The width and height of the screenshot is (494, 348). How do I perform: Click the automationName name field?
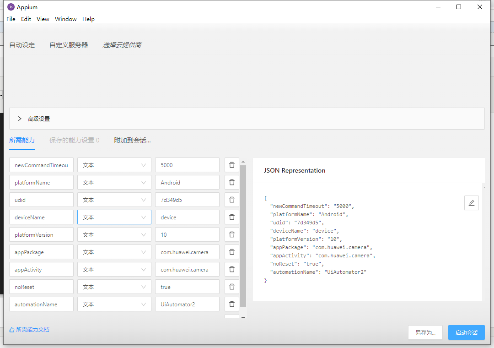tap(41, 304)
